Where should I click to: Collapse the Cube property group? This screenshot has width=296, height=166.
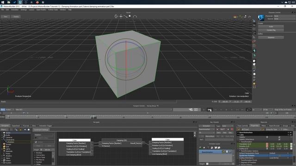pos(238,135)
